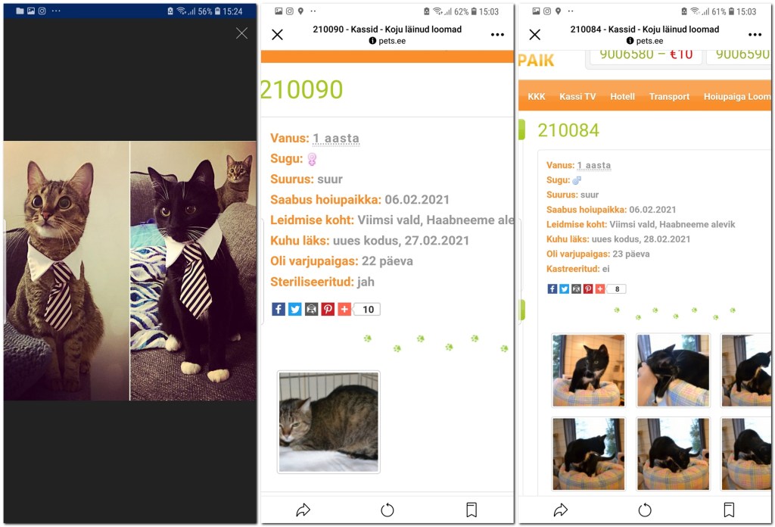This screenshot has height=527, width=775.
Task: Open tabby cat in cage thumbnail
Action: click(328, 422)
